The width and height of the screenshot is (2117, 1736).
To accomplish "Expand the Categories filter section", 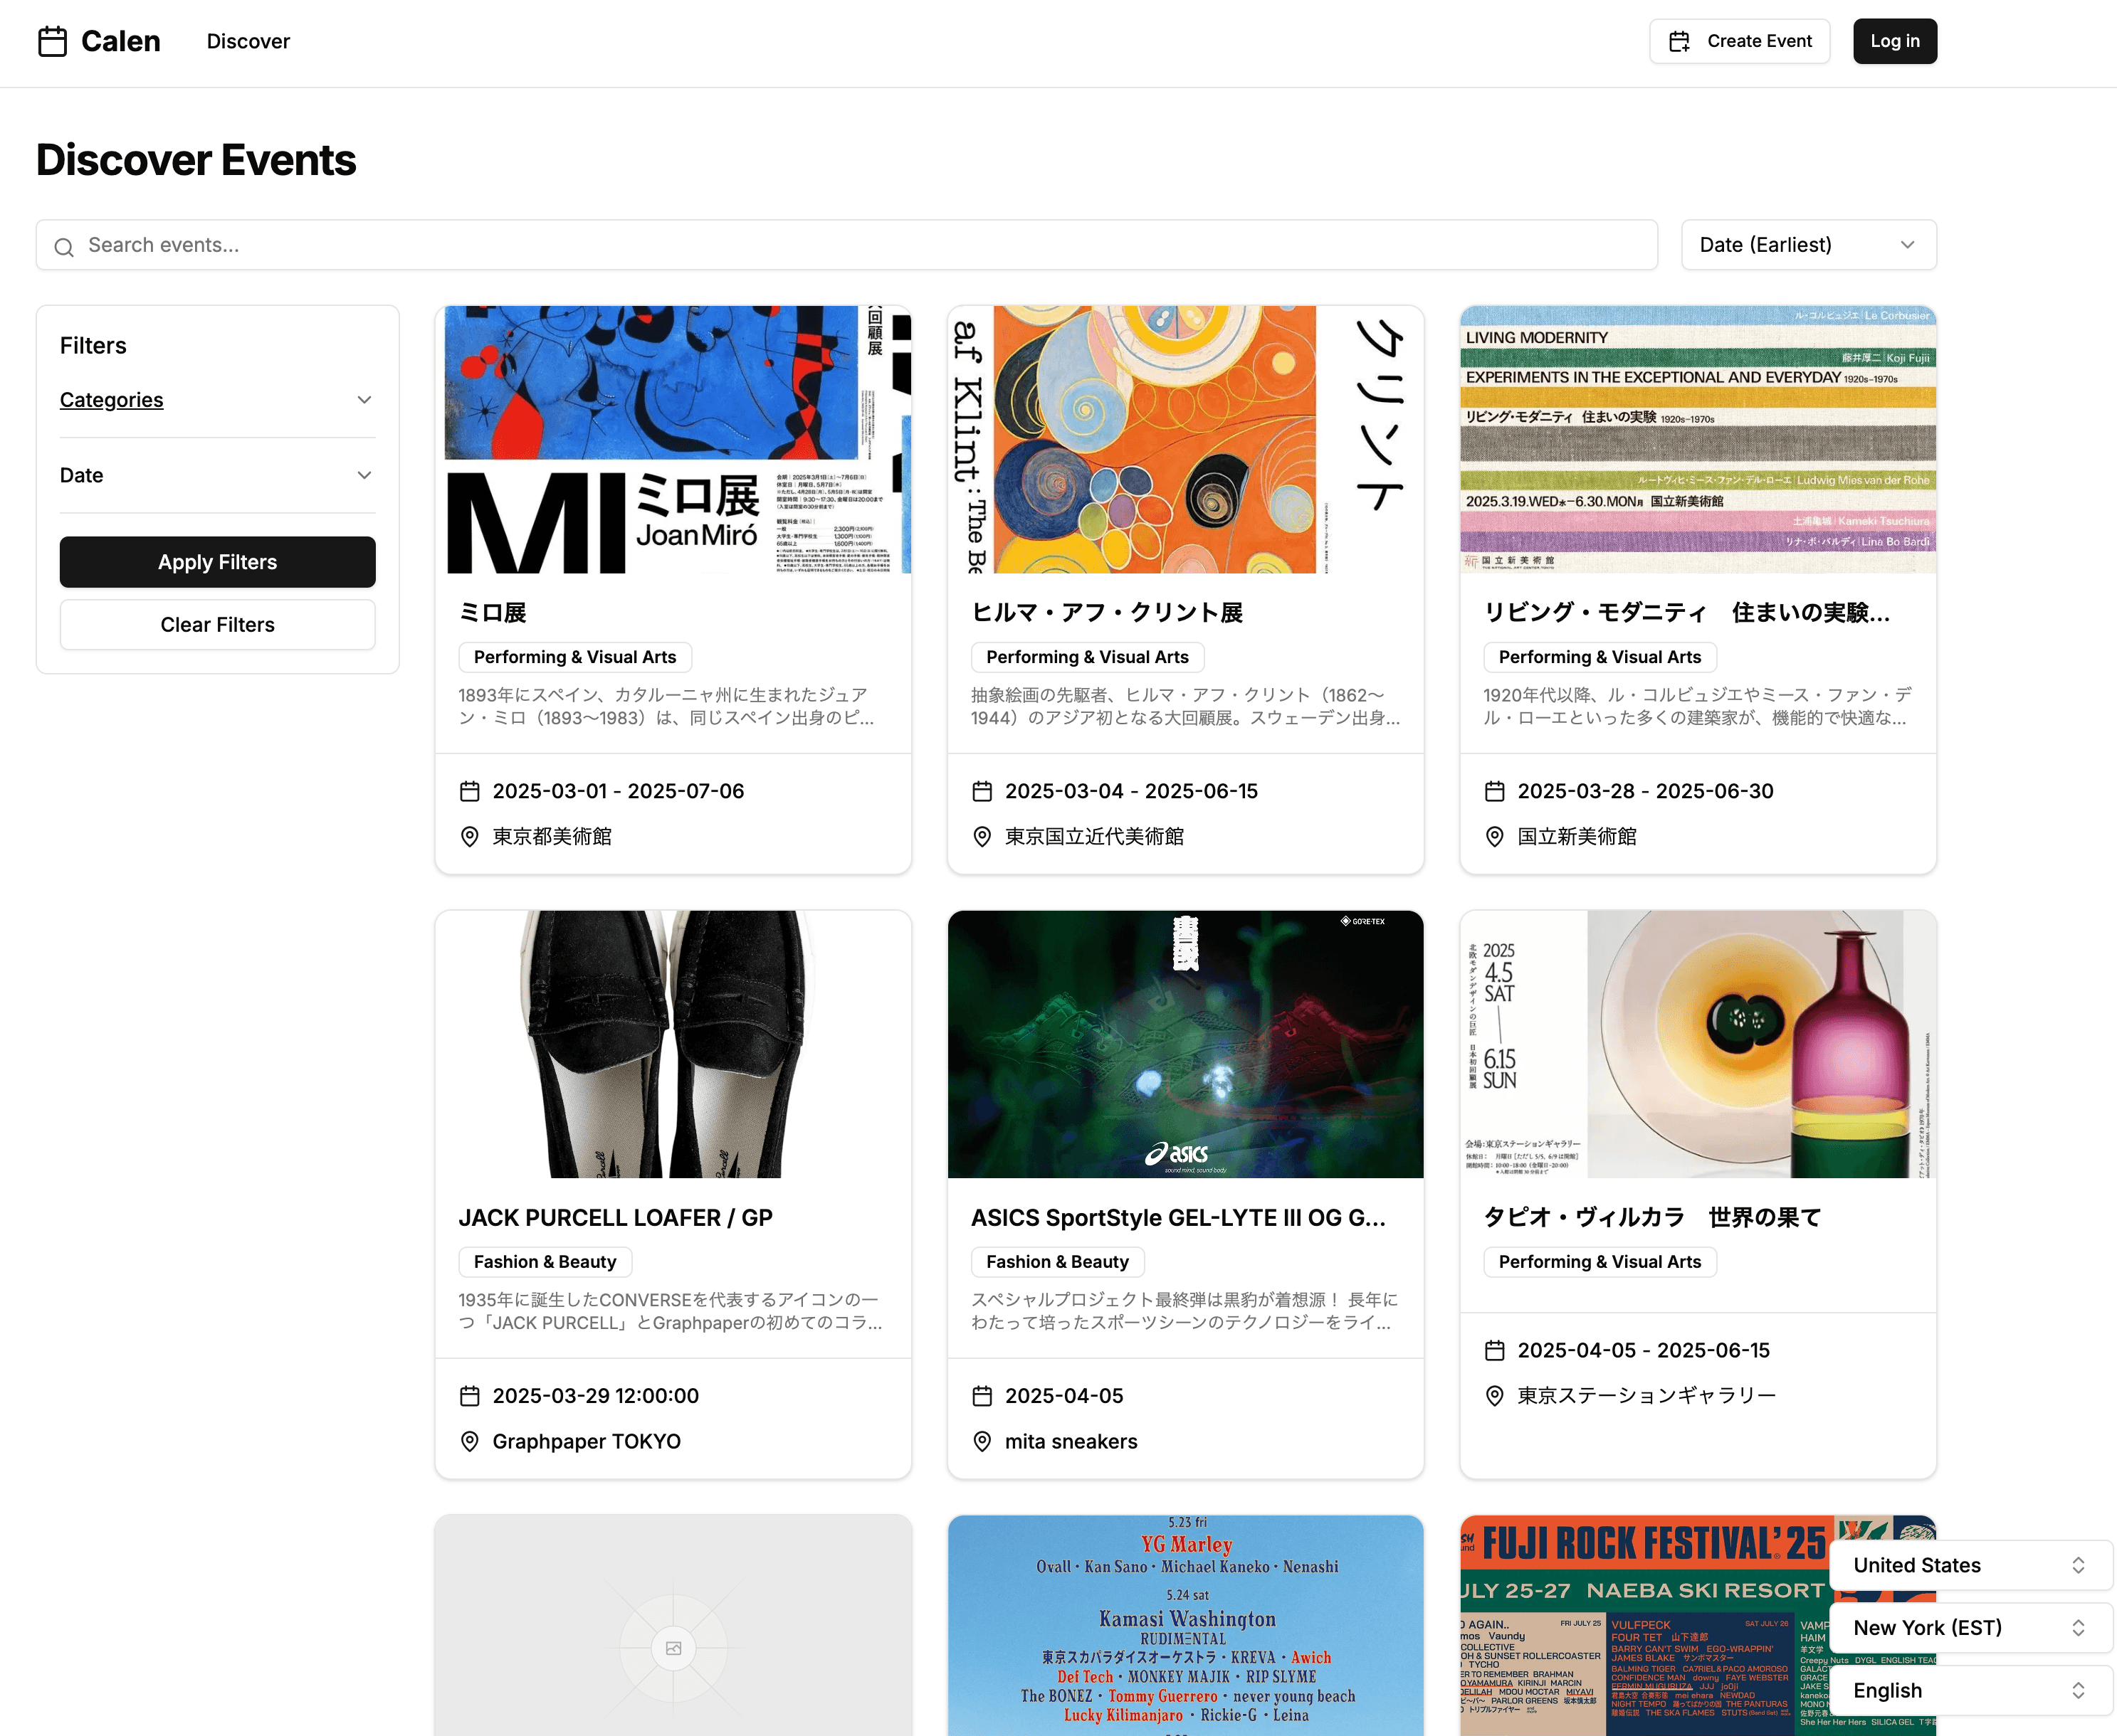I will [217, 400].
